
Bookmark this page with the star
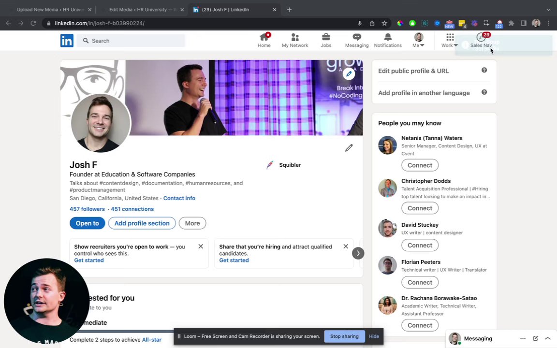pos(384,23)
